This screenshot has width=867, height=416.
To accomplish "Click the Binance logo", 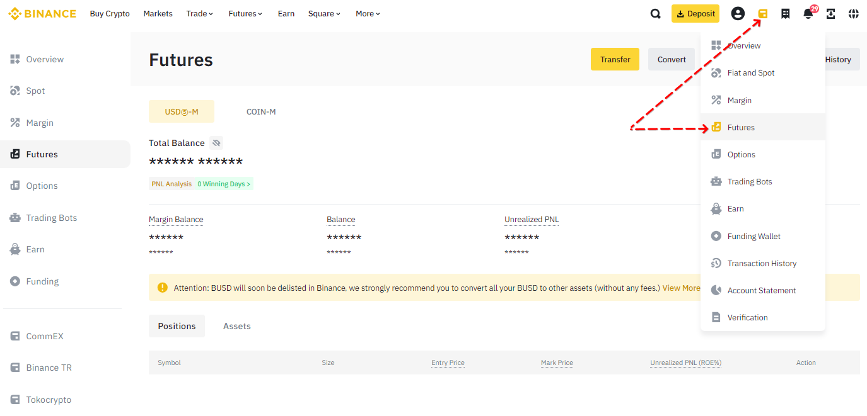I will 42,13.
